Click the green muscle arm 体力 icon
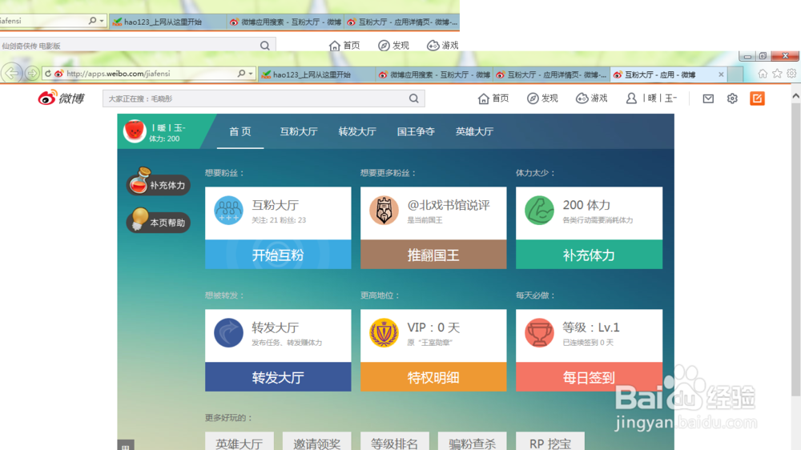801x450 pixels. point(539,210)
